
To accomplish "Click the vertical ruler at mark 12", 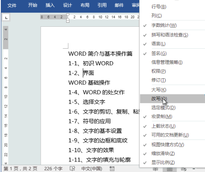I will coord(6,106).
